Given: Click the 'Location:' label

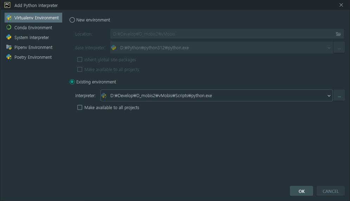Looking at the screenshot, I should [x=84, y=34].
